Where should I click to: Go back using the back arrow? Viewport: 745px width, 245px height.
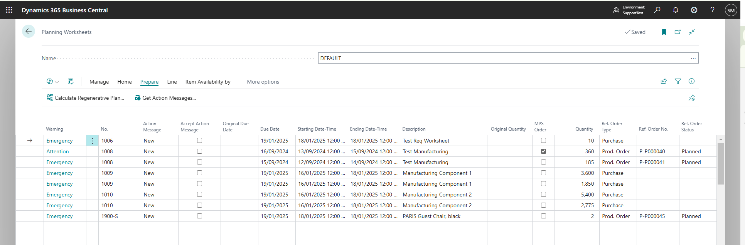29,32
